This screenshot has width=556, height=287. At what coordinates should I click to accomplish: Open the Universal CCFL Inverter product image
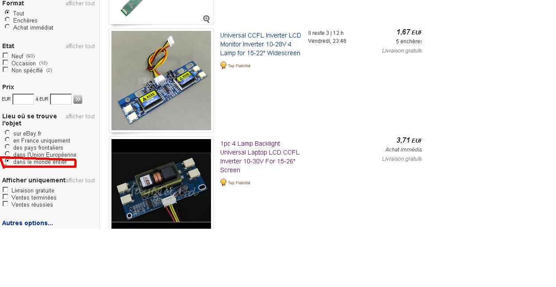tap(161, 80)
